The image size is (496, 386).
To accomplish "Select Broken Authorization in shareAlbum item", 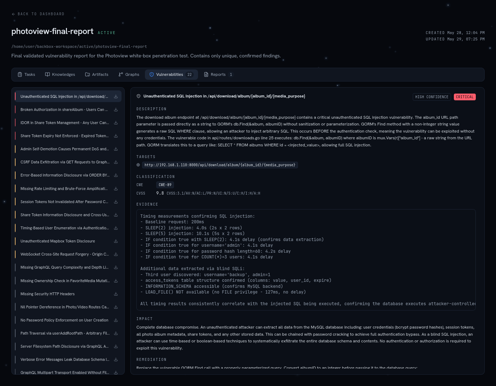I will click(x=68, y=110).
